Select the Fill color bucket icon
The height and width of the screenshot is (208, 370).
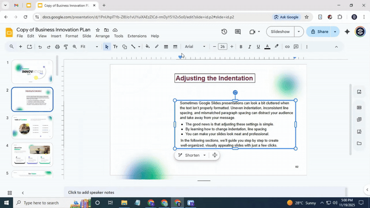tap(148, 47)
